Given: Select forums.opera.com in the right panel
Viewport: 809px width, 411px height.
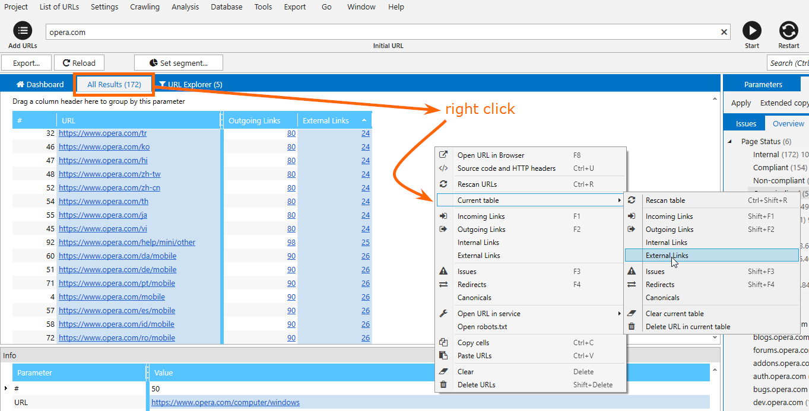Looking at the screenshot, I should point(781,350).
